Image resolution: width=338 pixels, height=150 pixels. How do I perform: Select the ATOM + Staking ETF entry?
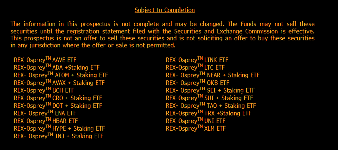[61, 75]
